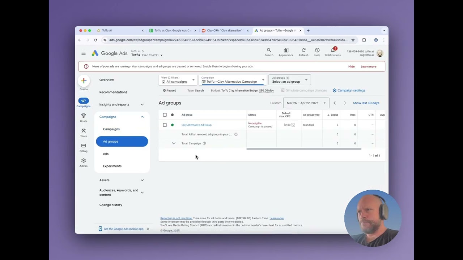Click Get the Google Ads mobile app

[x=124, y=229]
